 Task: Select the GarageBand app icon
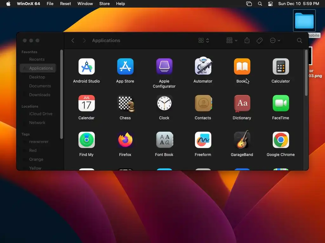(x=242, y=140)
